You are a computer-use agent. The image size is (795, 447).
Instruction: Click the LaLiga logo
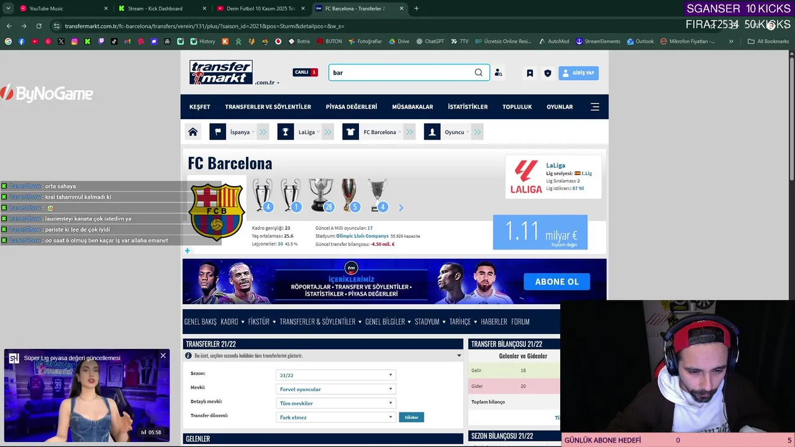click(525, 177)
